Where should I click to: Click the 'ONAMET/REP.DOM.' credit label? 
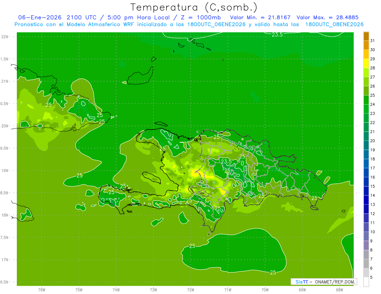pos(335,282)
